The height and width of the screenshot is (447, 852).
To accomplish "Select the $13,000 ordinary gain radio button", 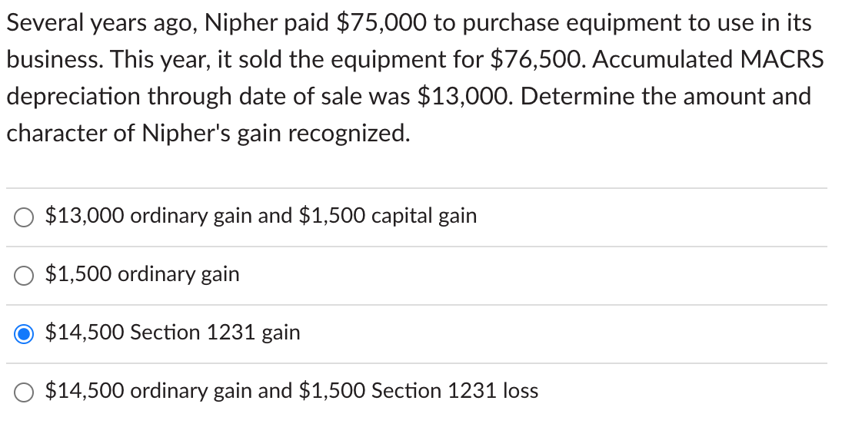I will point(24,217).
